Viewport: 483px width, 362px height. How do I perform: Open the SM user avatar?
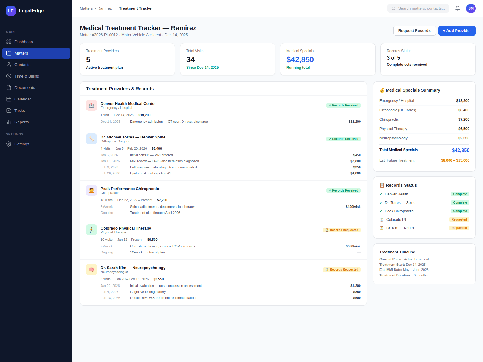[x=471, y=8]
